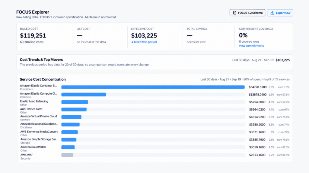309x173 pixels.
Task: Click the Cost Trends & Top Movers heading
Action: [x=41, y=60]
